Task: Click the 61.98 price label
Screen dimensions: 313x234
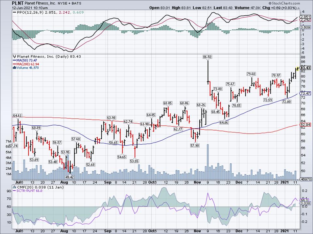Action: tap(144, 124)
